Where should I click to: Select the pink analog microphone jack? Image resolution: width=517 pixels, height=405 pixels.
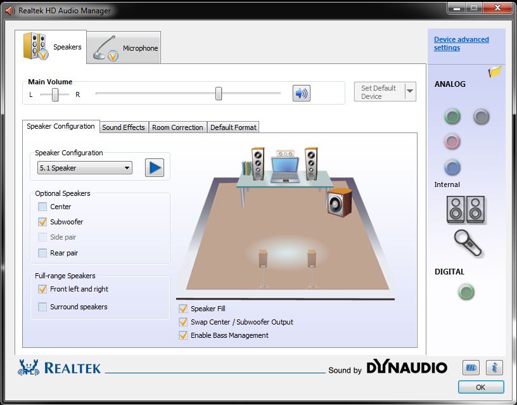click(452, 141)
